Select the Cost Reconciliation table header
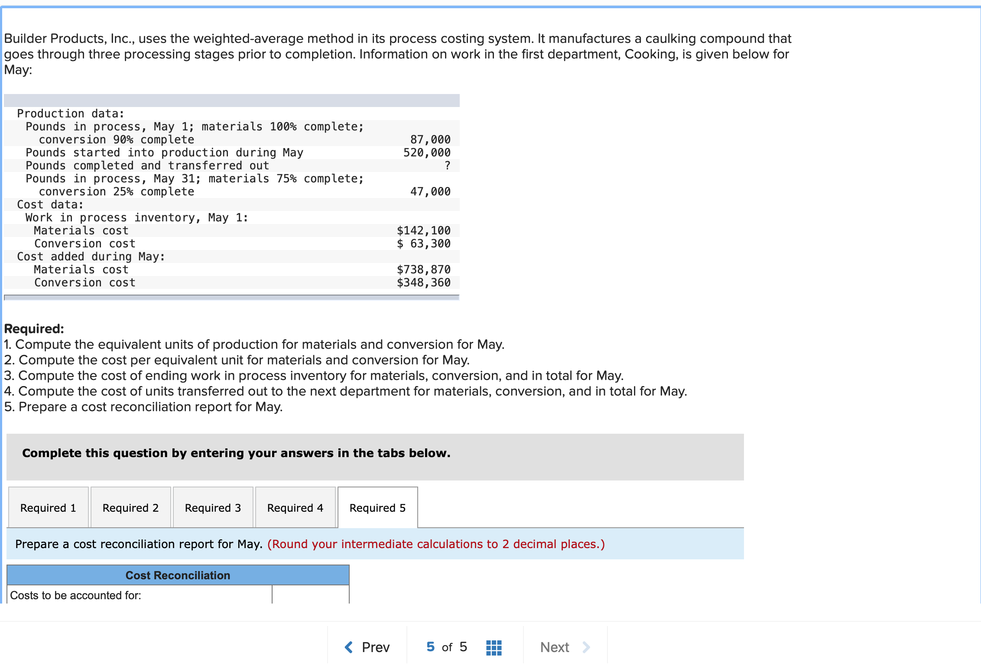 point(178,575)
